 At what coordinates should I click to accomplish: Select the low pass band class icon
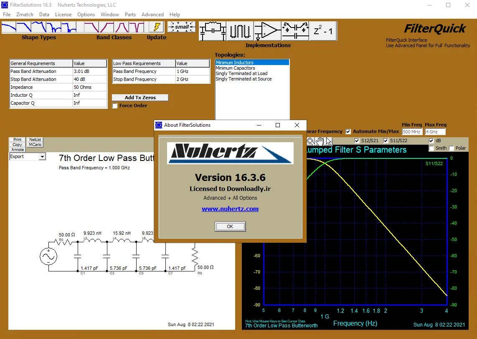tap(92, 27)
